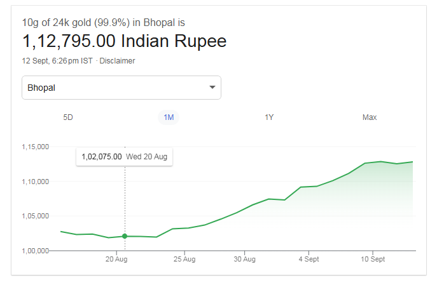Click the 1,02,075.00 Wed 20 Aug tooltip

tap(124, 156)
